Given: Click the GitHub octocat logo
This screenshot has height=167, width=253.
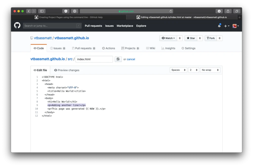Looking at the screenshot, I should click(x=17, y=26).
